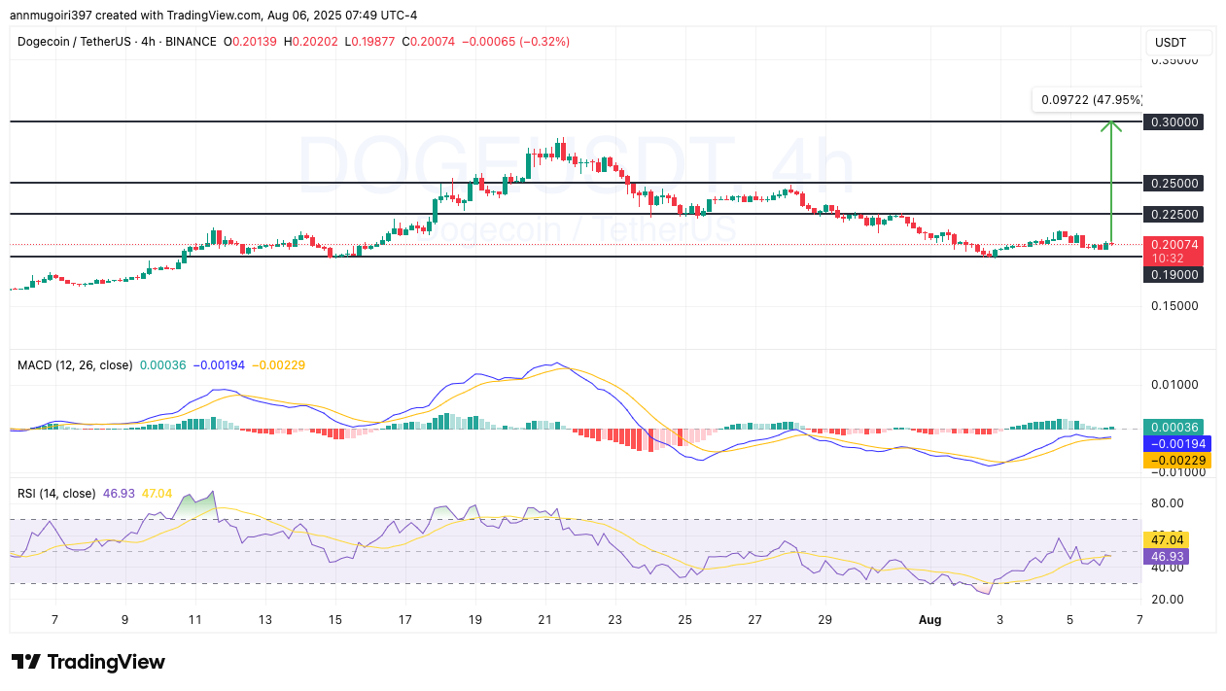The image size is (1226, 691).
Task: Click the green MACD histogram label 0.00036
Action: pyautogui.click(x=1176, y=428)
